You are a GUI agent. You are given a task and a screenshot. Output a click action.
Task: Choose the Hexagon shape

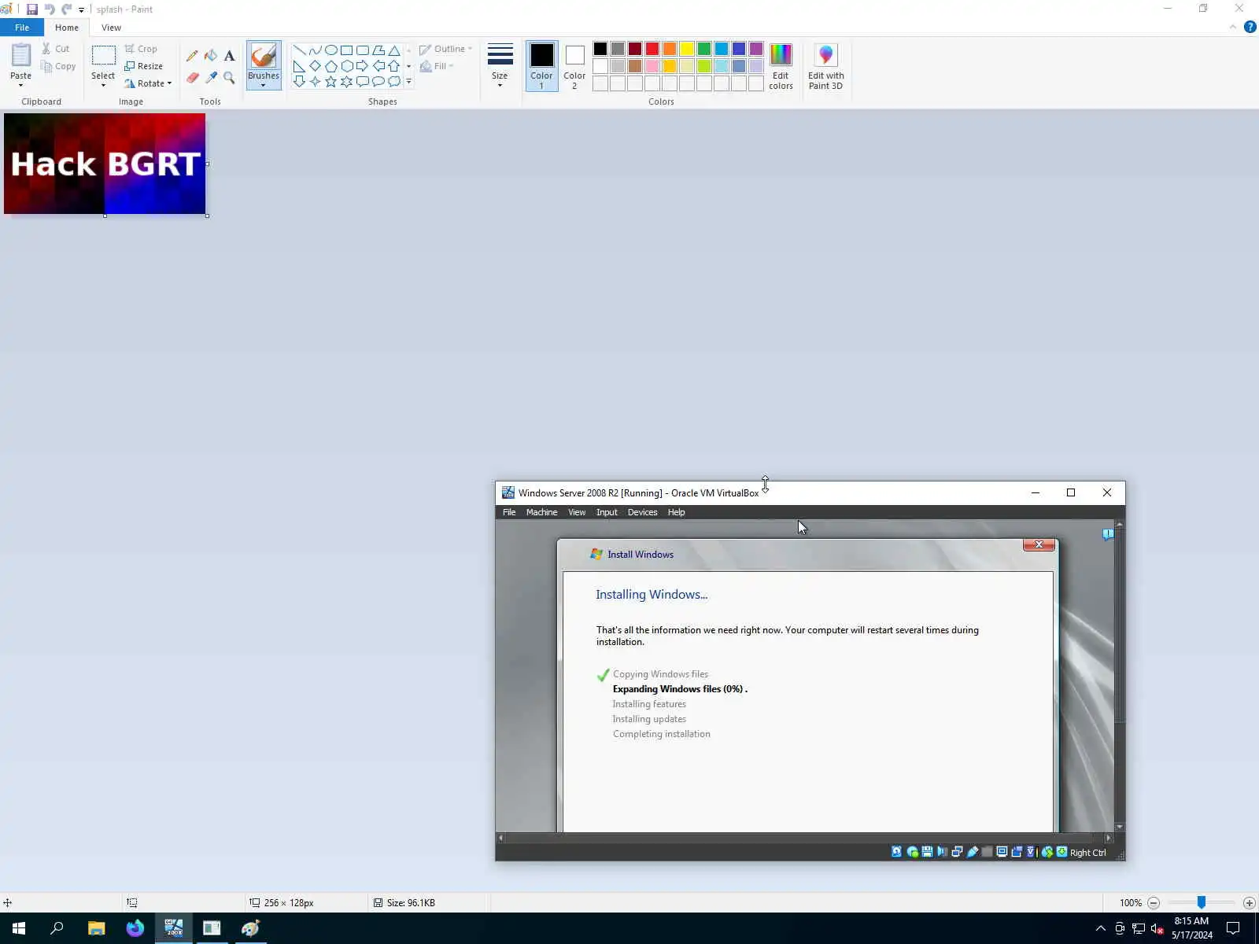(346, 66)
